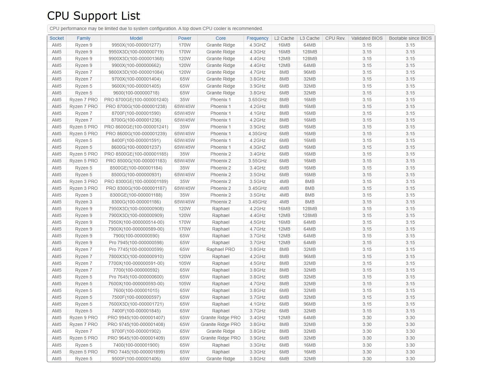Select the 9950X3D(100-000000719) model cell
486x367 pixels.
136,52
